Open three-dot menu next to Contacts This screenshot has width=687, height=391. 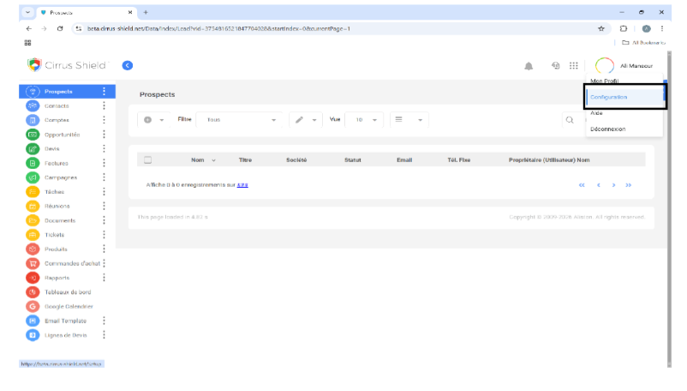point(105,105)
